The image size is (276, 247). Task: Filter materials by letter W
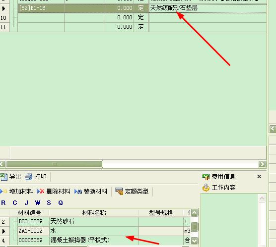[x=38, y=203]
